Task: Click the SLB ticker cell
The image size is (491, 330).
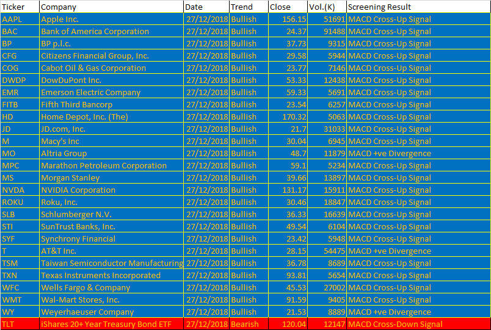Action: click(20, 214)
